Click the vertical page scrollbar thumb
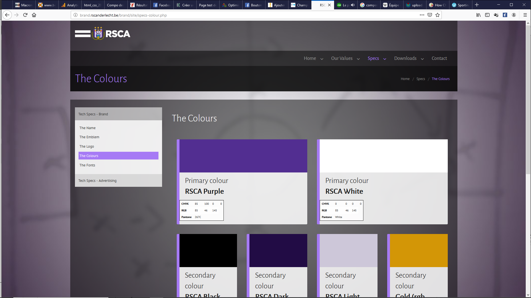 point(528,99)
